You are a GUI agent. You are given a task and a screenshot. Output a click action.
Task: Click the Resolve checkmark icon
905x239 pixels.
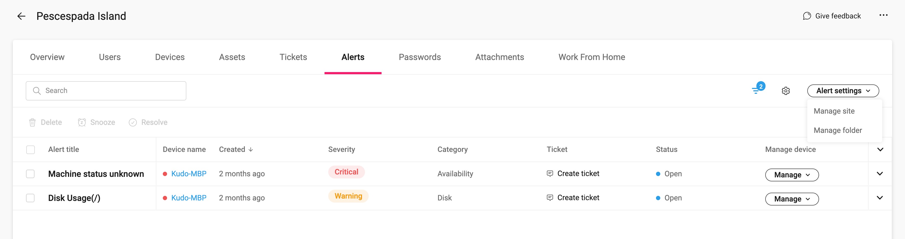pos(133,122)
